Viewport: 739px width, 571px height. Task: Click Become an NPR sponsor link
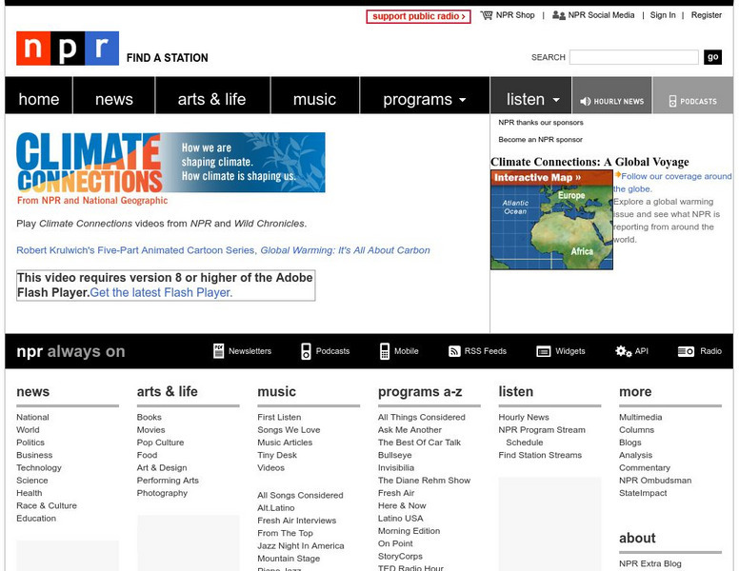[x=540, y=140]
